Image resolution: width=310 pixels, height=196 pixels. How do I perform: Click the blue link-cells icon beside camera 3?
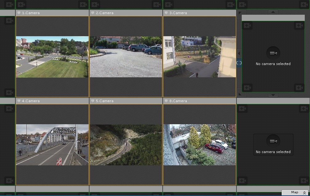pos(239,63)
